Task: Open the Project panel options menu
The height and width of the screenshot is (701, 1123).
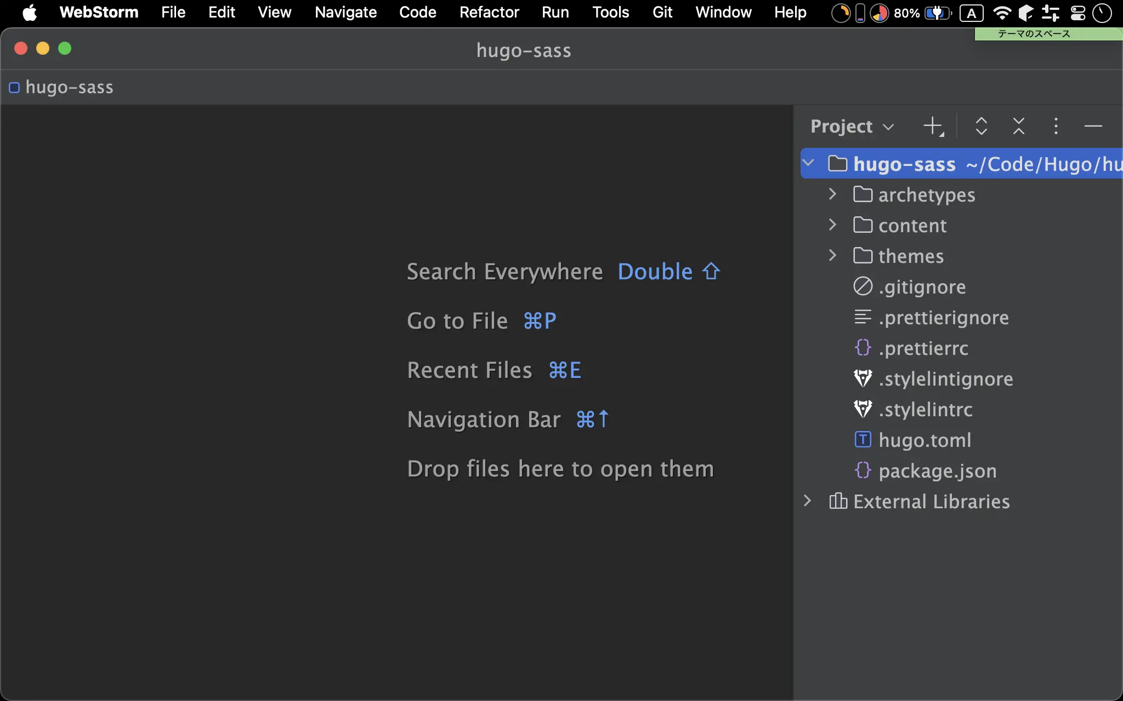Action: pyautogui.click(x=1056, y=126)
